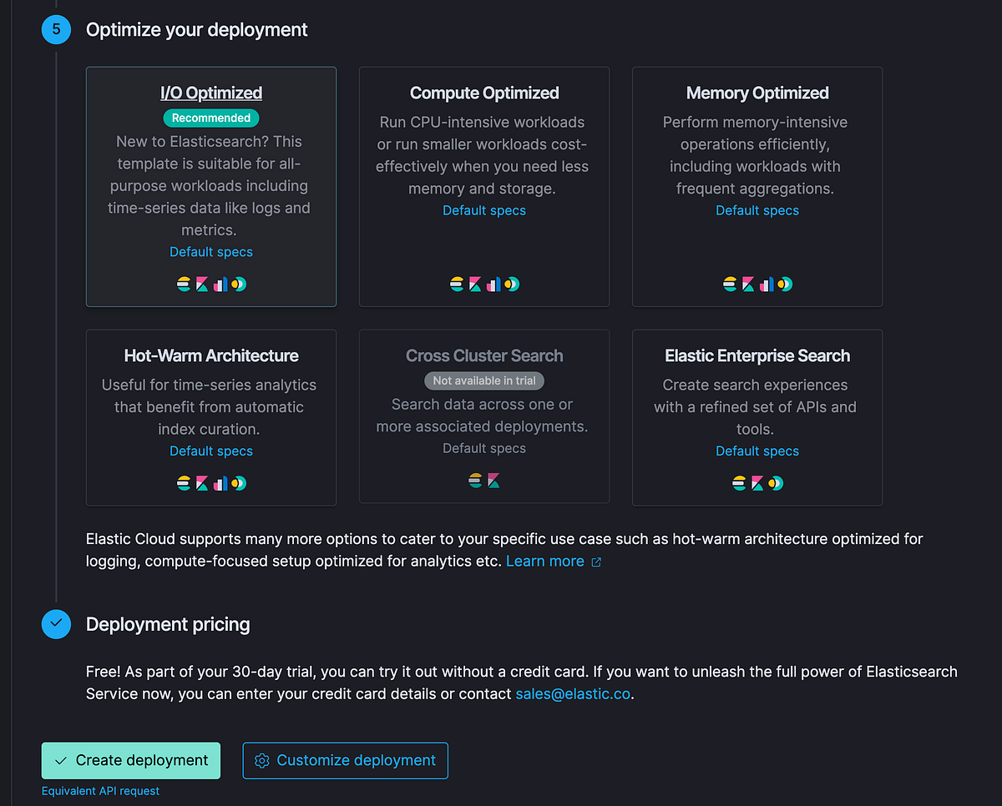The width and height of the screenshot is (1002, 806).
Task: Open Default specs for Elastic Enterprise Search
Action: 757,451
